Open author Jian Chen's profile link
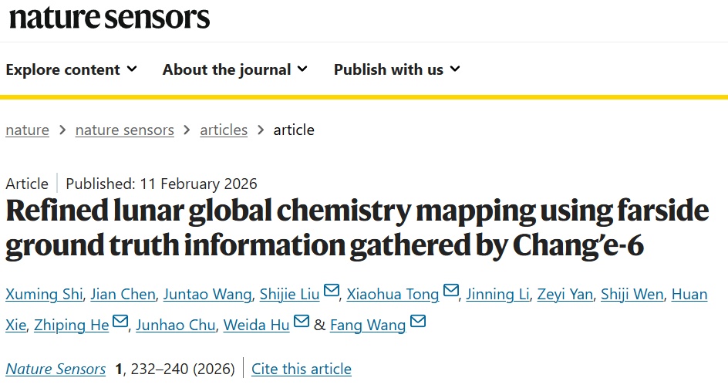728x388 pixels. coord(123,294)
